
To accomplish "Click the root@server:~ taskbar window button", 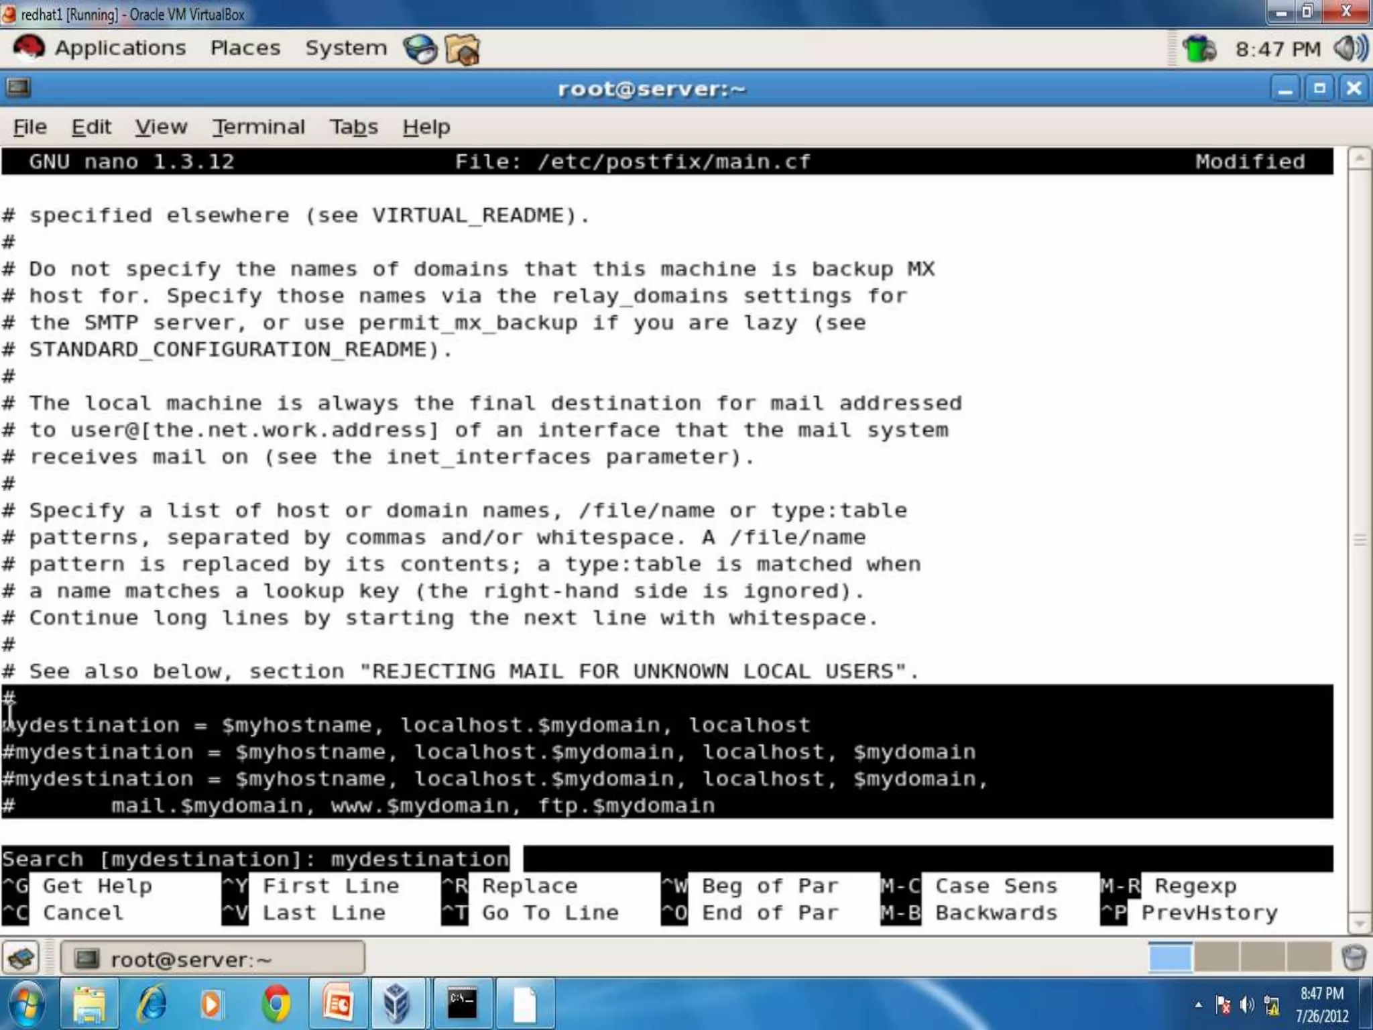I will [x=213, y=959].
